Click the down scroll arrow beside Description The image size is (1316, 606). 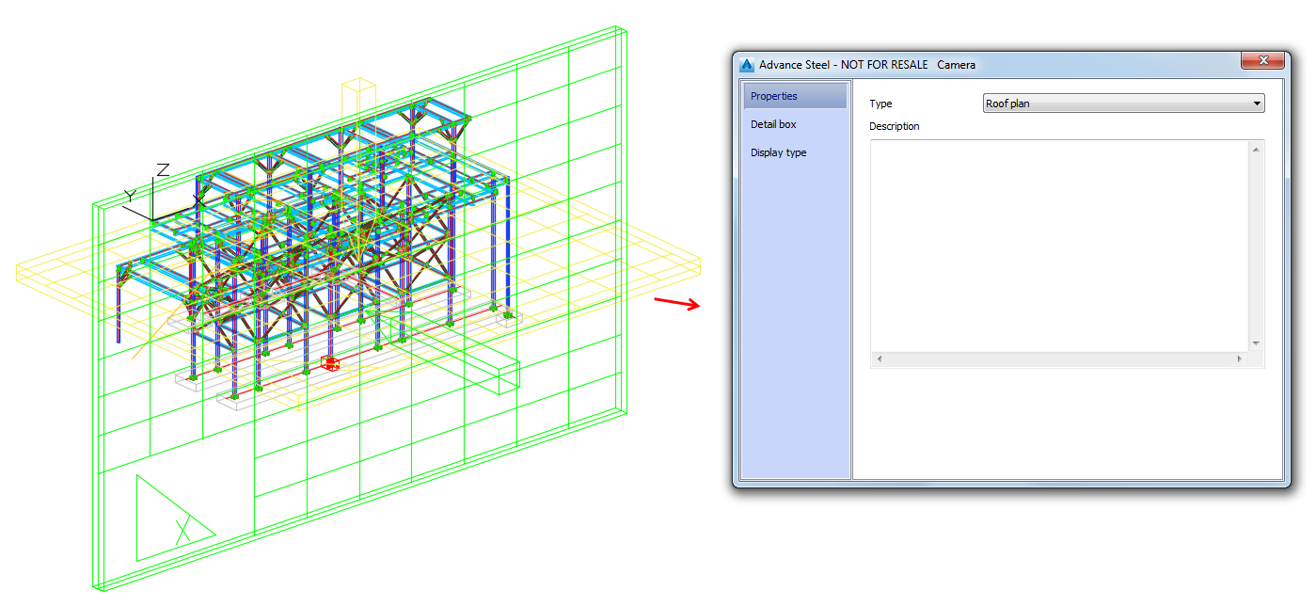pos(1257,343)
